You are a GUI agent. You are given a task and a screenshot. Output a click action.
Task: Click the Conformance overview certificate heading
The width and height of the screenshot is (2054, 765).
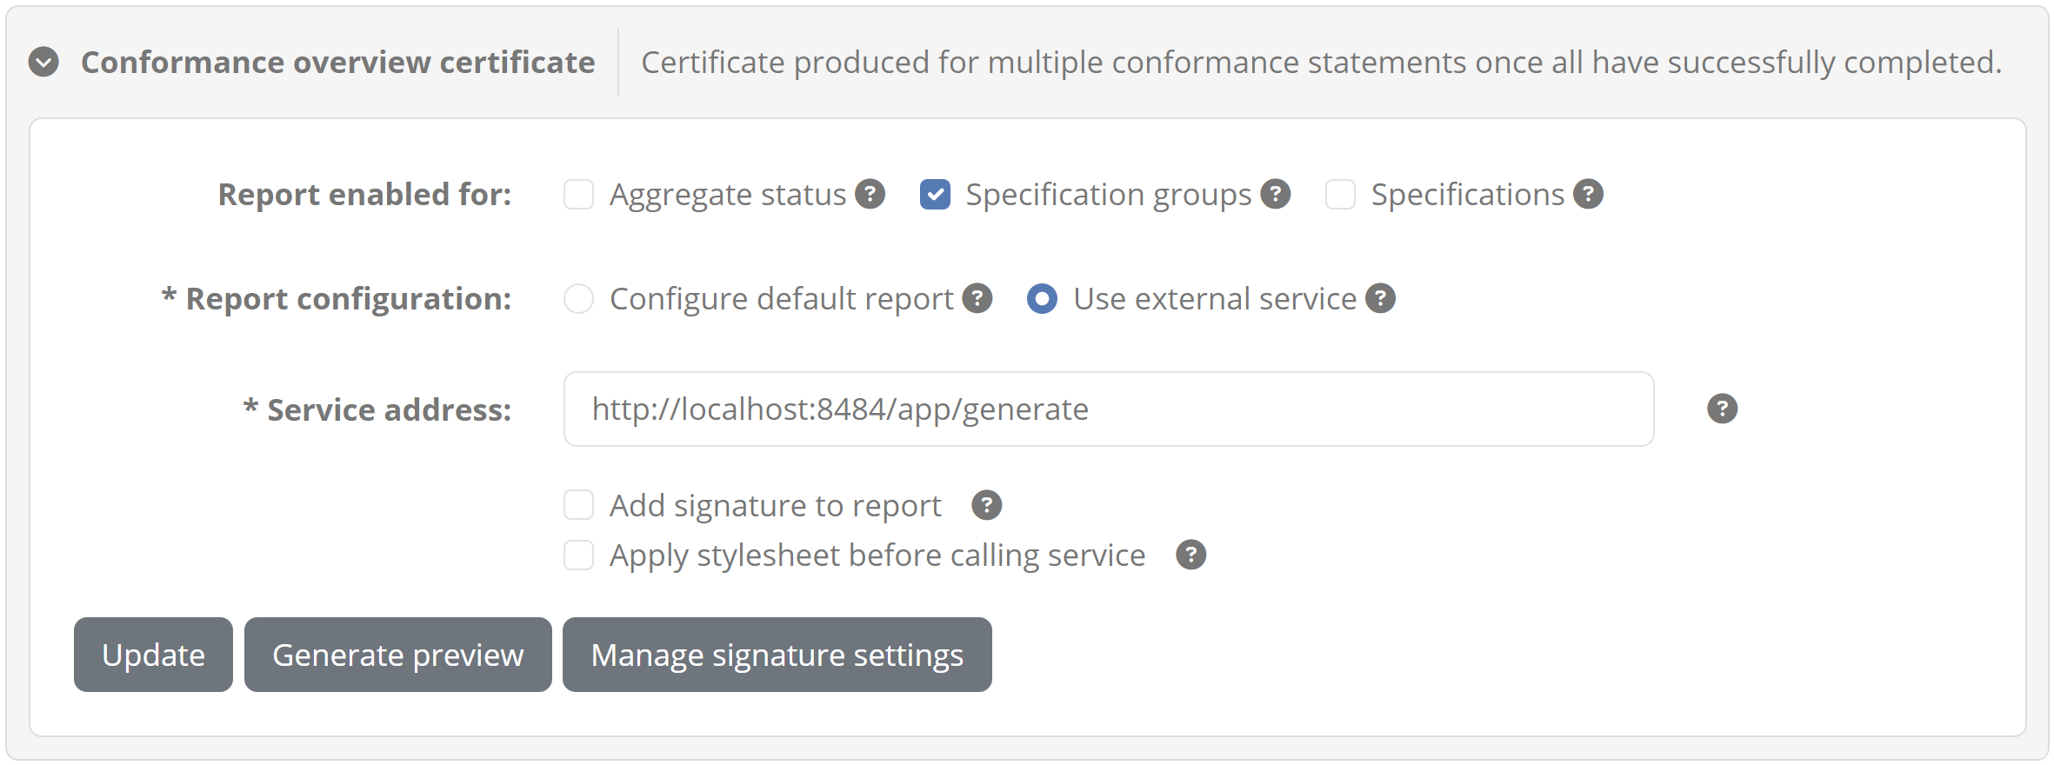pyautogui.click(x=338, y=63)
